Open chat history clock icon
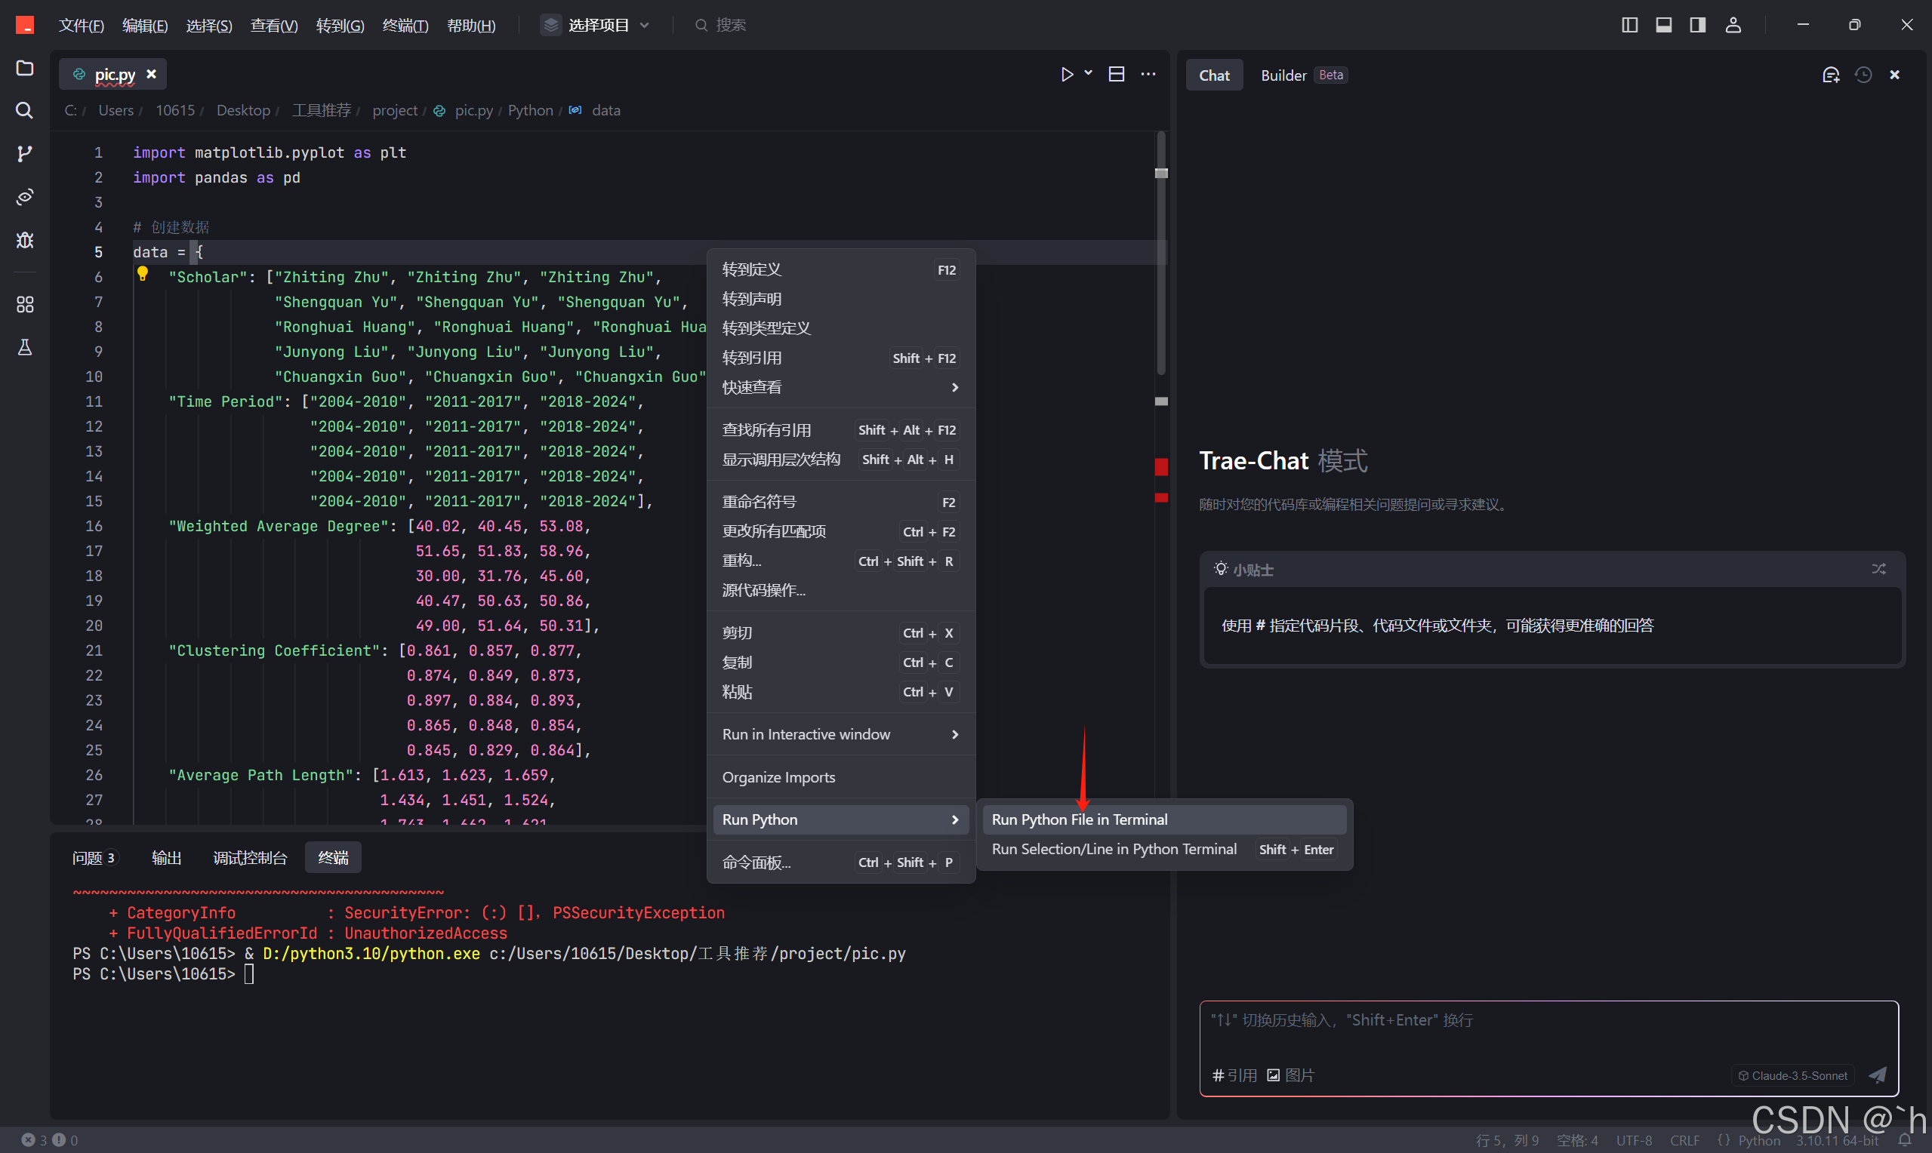This screenshot has width=1932, height=1153. tap(1863, 75)
